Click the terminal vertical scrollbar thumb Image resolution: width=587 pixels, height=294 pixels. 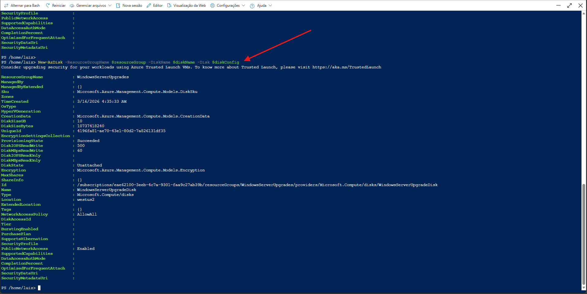click(x=584, y=235)
